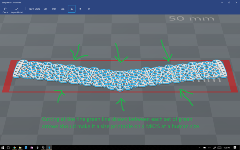Switch file units to ft
240x150 pixels.
click(x=80, y=9)
